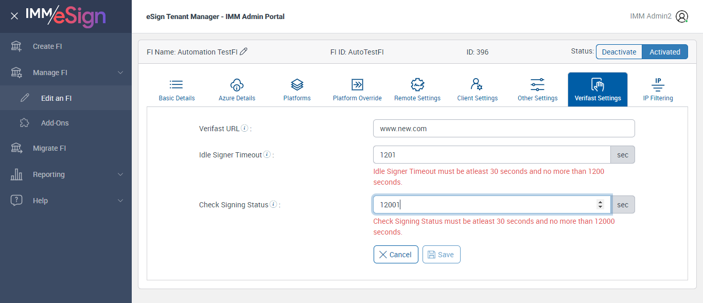This screenshot has width=703, height=303.
Task: Click the info icon next to Verifast URL
Action: (x=245, y=128)
